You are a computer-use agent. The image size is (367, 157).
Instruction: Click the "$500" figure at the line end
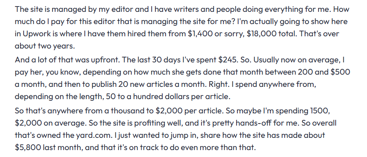340,72
